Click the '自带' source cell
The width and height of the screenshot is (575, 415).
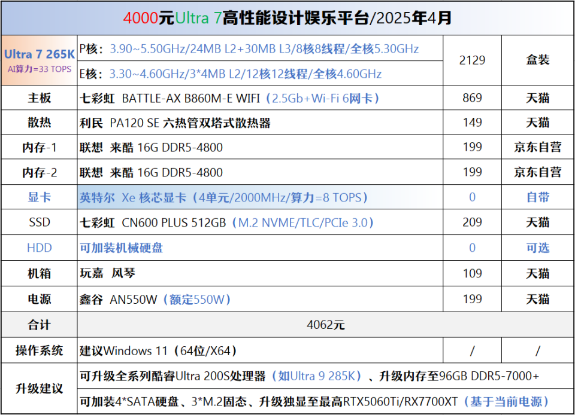coord(538,197)
